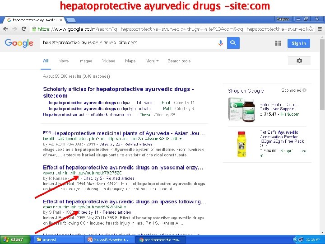
Task: Click the system tray clock
Action: [313, 239]
